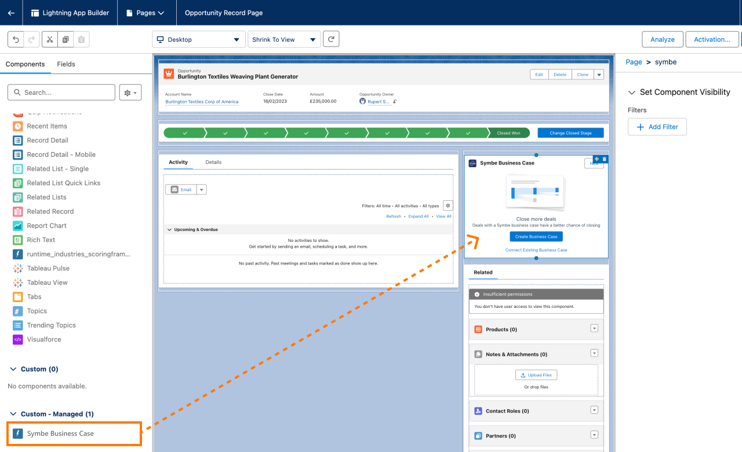Switch to the Components tab
The height and width of the screenshot is (452, 742).
click(25, 64)
